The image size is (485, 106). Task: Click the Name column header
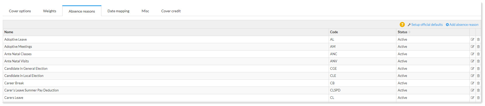tap(9, 32)
